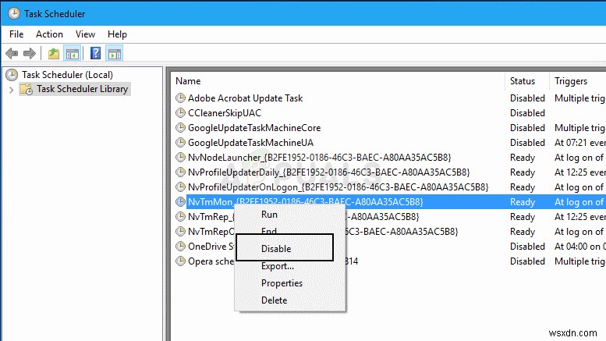This screenshot has width=606, height=341.
Task: Click Disabled status of CCleanerSkipUAC
Action: 527,113
